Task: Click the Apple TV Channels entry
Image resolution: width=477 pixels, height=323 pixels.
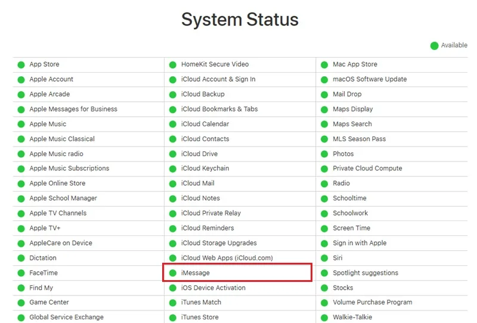Action: point(58,213)
